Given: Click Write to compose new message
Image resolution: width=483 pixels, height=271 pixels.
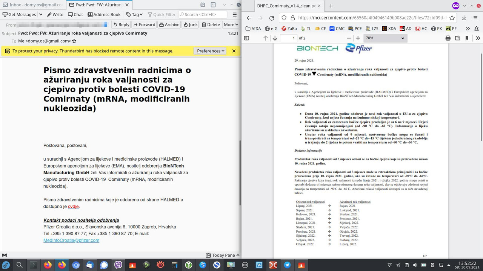Looking at the screenshot, I should click(x=55, y=14).
